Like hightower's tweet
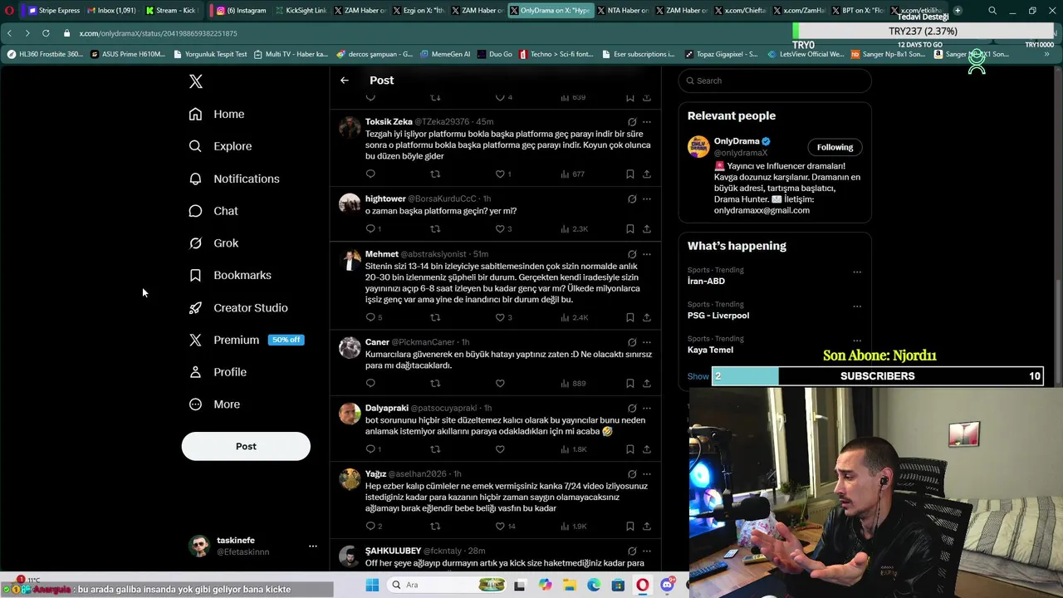 point(500,228)
